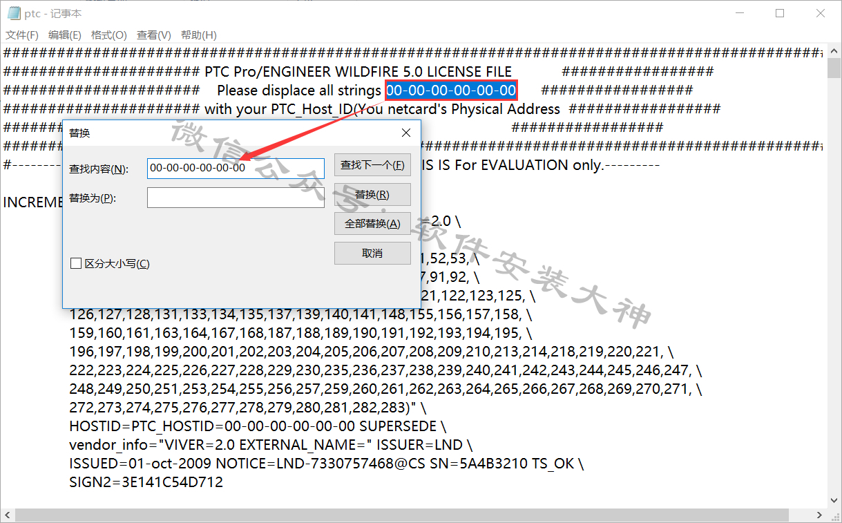Open the 帮助(H) menu

click(x=199, y=35)
